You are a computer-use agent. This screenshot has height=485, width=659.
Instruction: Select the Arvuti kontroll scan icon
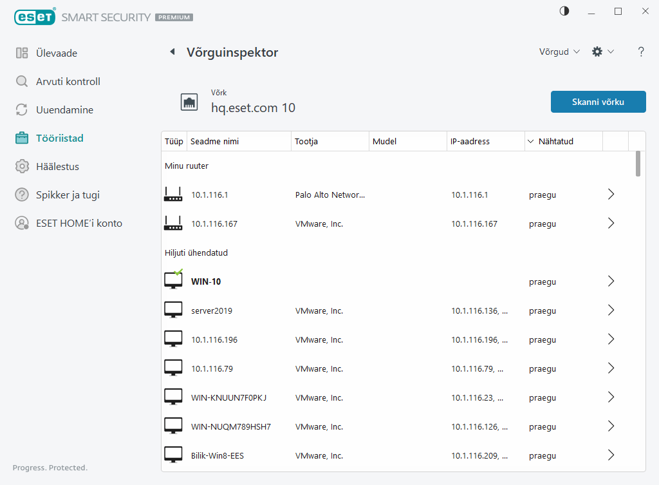click(x=21, y=81)
